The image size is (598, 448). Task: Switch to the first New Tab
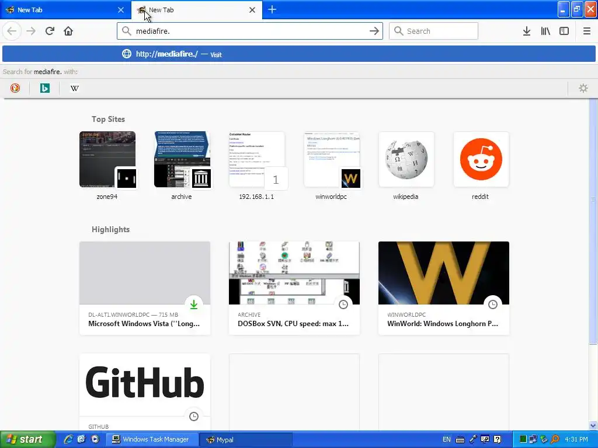point(65,10)
